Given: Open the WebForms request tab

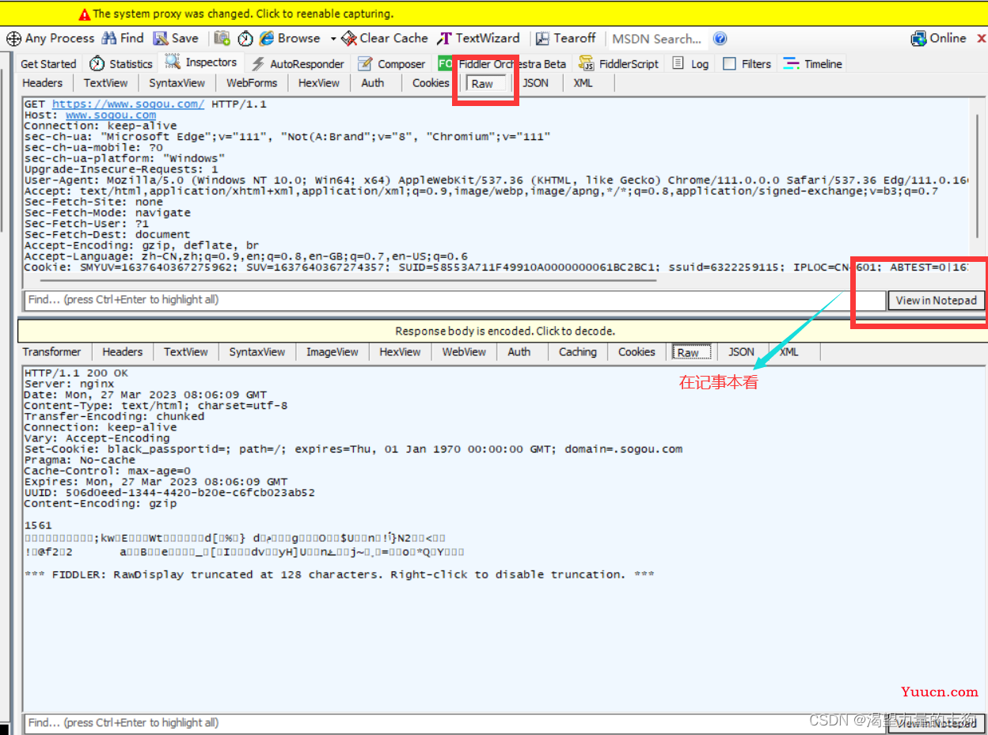Looking at the screenshot, I should click(x=252, y=83).
